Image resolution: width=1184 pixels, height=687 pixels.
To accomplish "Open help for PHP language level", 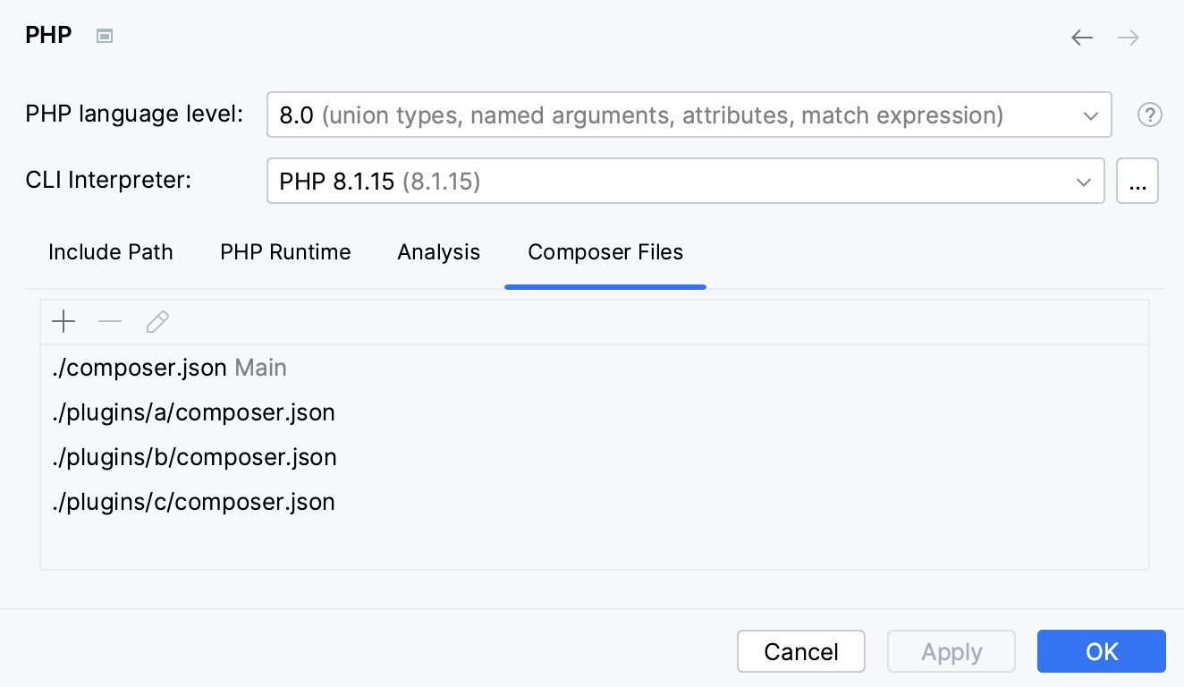I will (x=1149, y=114).
